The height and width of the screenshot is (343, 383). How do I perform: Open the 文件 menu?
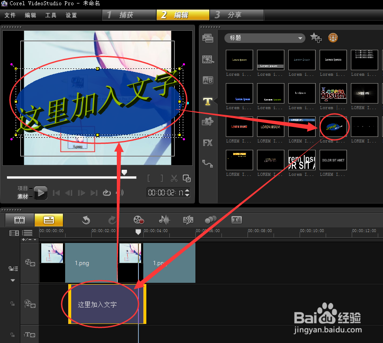click(x=10, y=15)
